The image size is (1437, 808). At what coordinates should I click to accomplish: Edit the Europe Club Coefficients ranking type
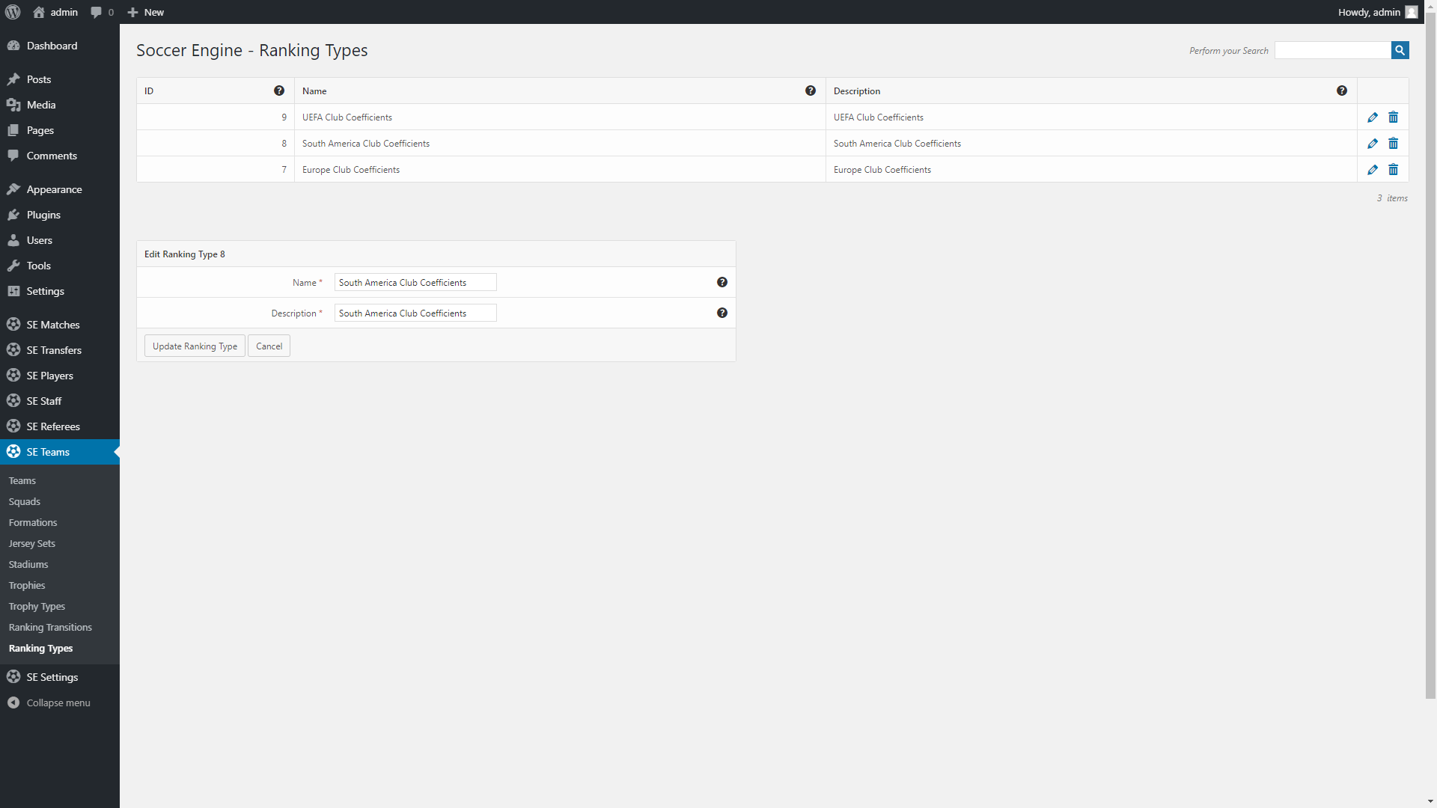click(1372, 170)
